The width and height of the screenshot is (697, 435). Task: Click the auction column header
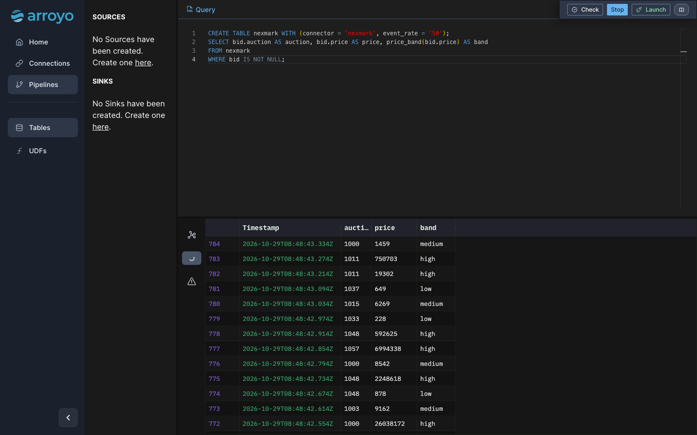click(356, 228)
